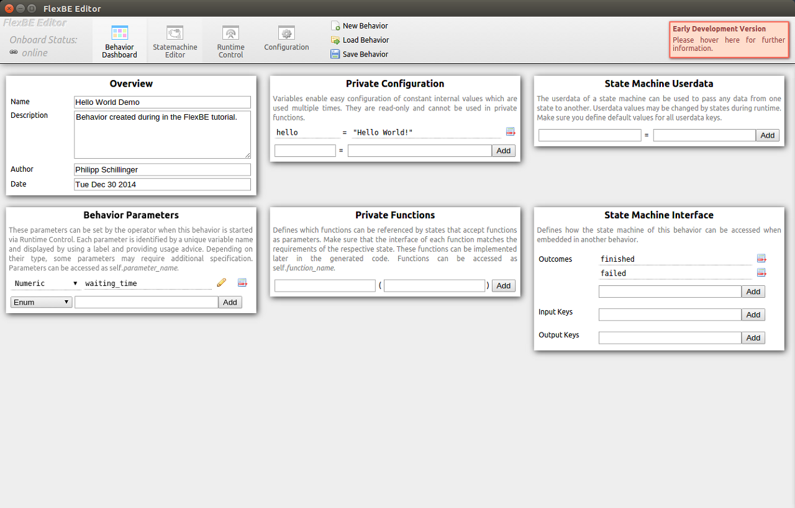Add the new Private Configuration variable
Image resolution: width=795 pixels, height=508 pixels.
pos(504,151)
